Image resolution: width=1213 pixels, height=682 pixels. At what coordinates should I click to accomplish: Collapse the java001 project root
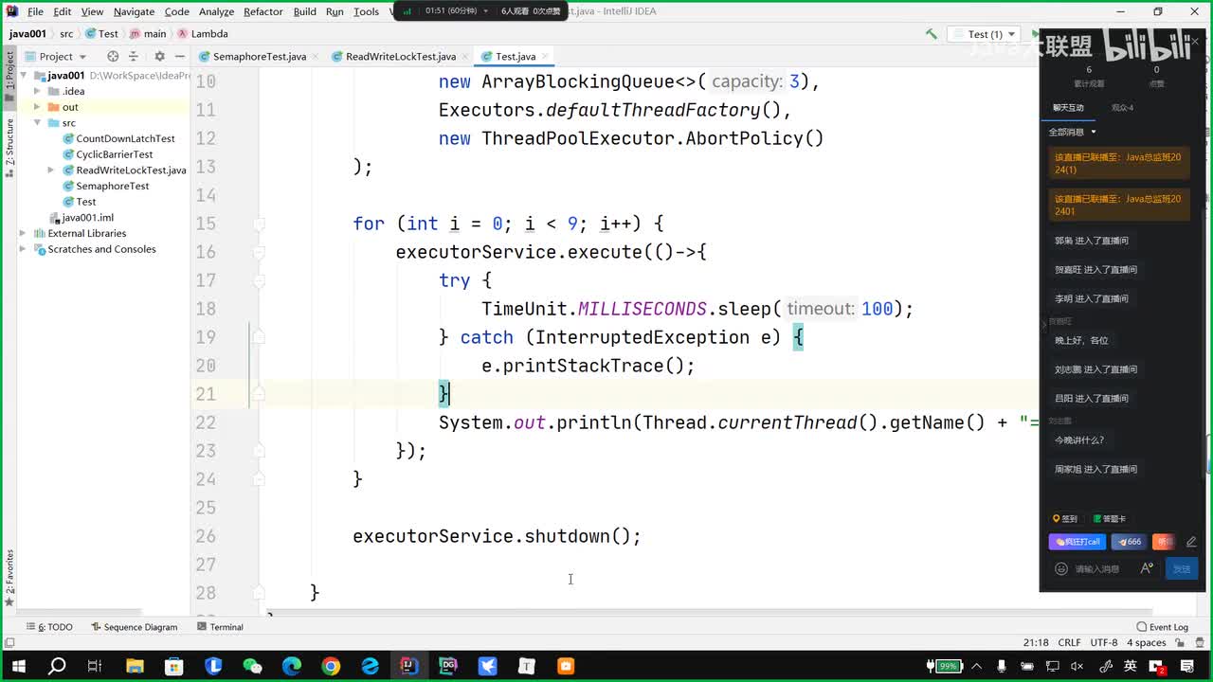(x=25, y=76)
